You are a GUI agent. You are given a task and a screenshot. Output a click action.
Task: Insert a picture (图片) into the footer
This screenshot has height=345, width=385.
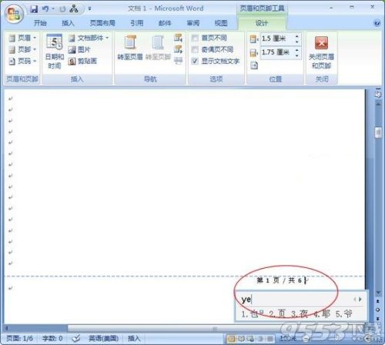coord(79,49)
